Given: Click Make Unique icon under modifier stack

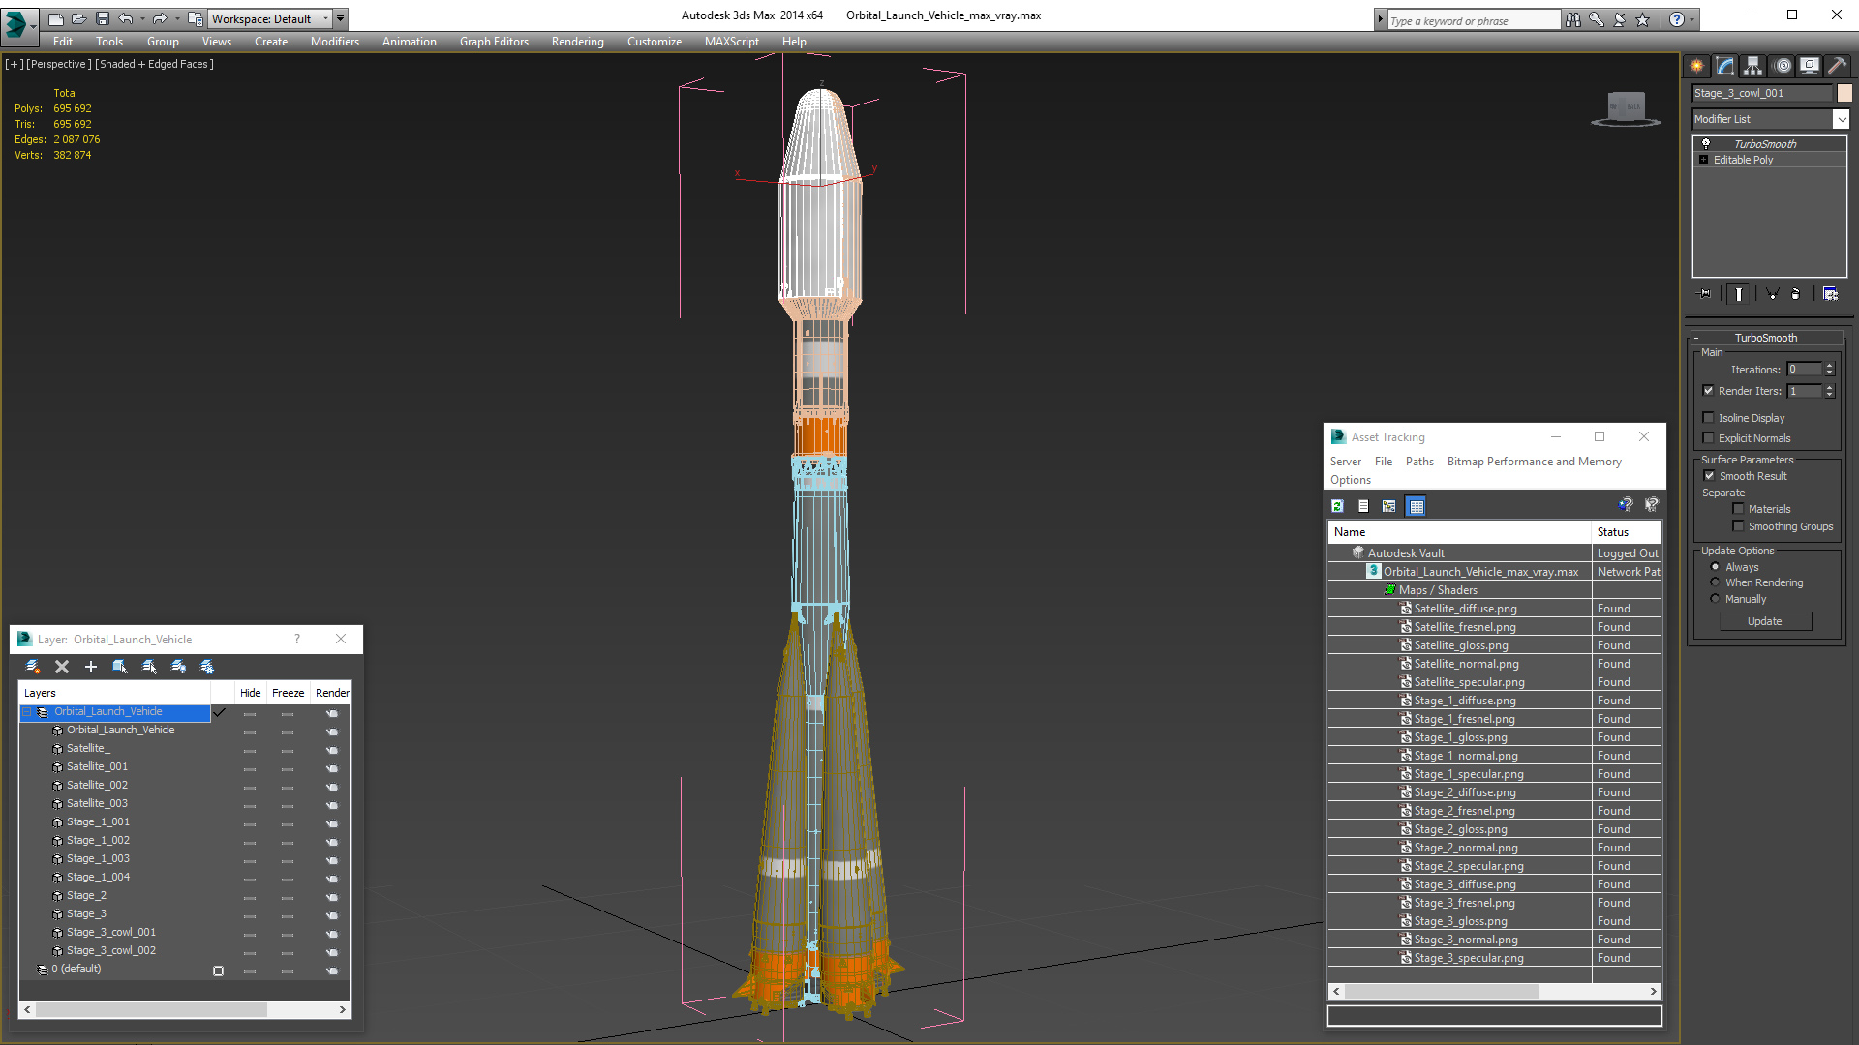Looking at the screenshot, I should 1772,294.
